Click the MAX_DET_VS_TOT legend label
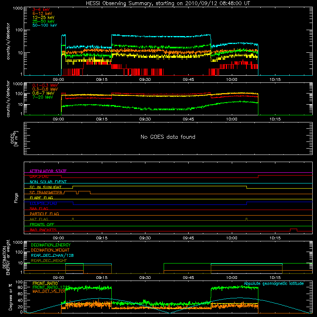This screenshot has width=317, height=317. pos(49,291)
